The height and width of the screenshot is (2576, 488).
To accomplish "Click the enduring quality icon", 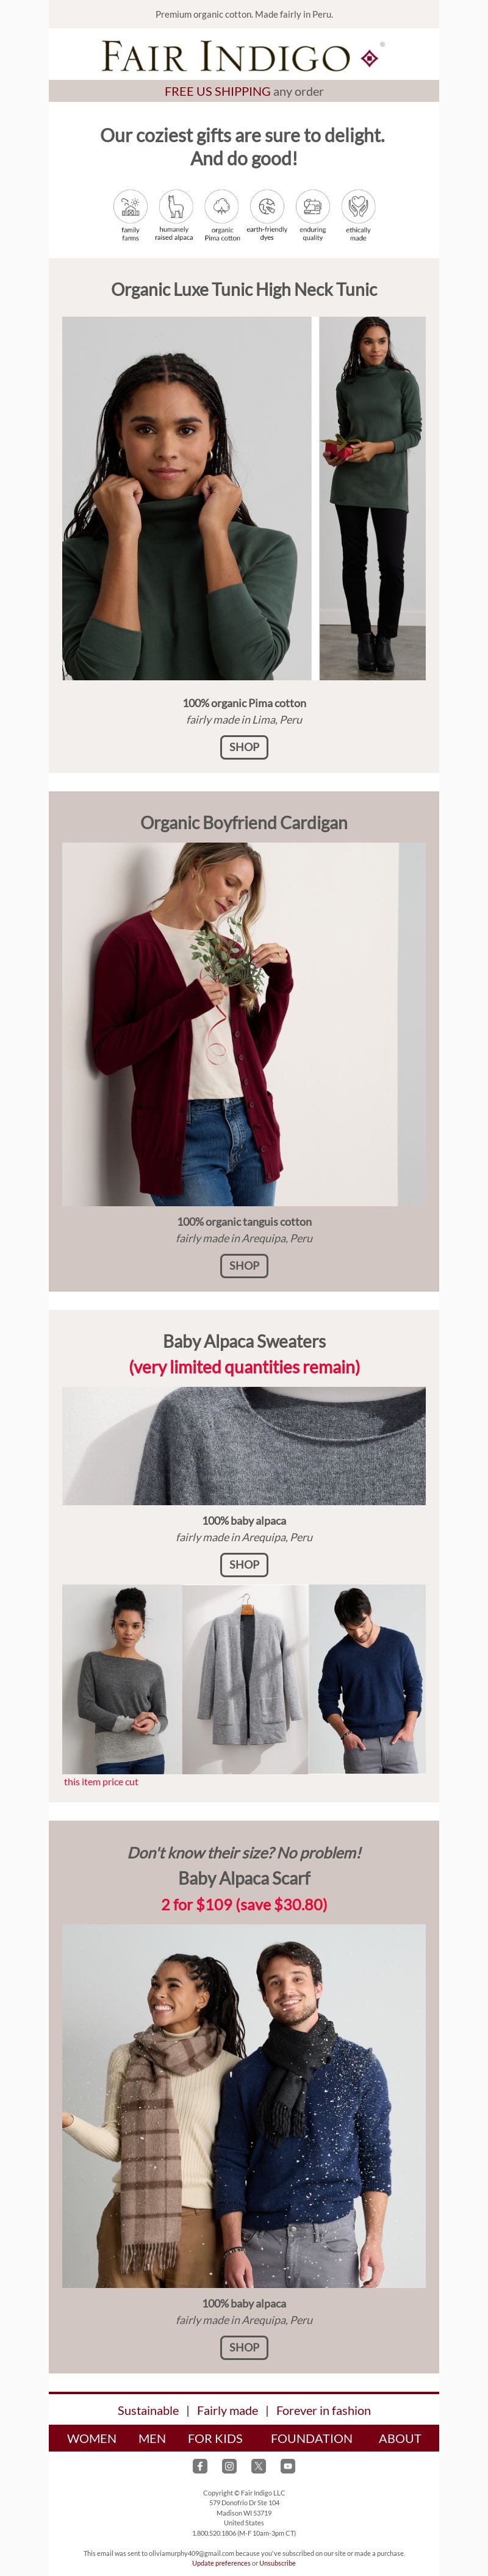I will pos(313,206).
